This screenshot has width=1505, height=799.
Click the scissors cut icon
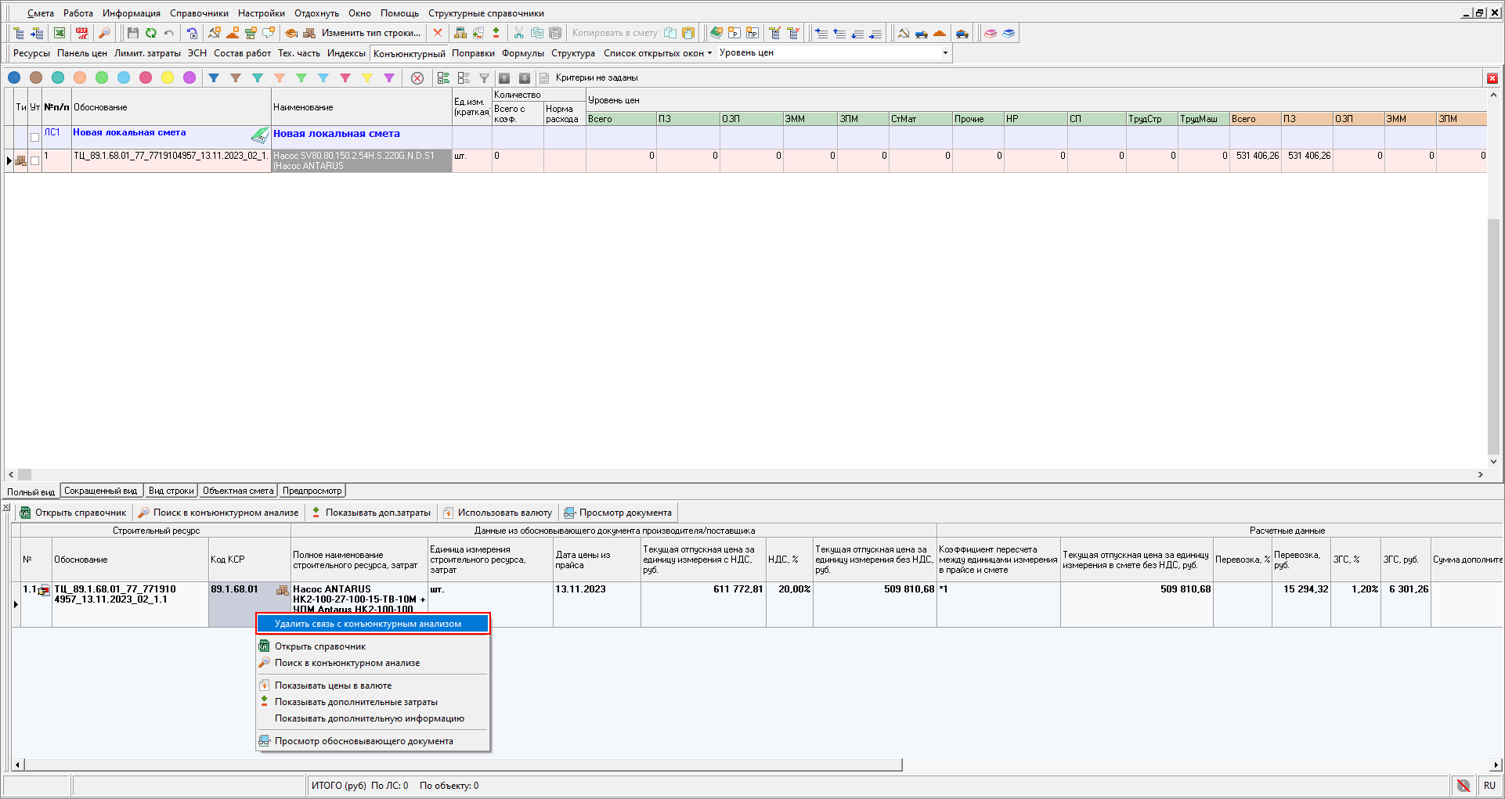[518, 33]
